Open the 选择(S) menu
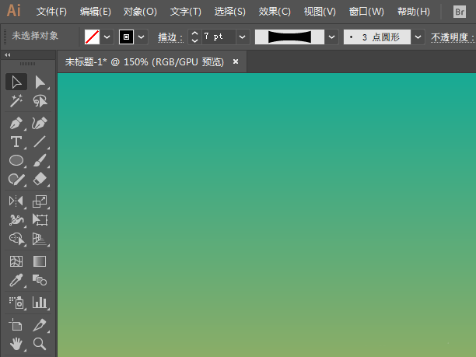476x357 pixels. tap(229, 12)
